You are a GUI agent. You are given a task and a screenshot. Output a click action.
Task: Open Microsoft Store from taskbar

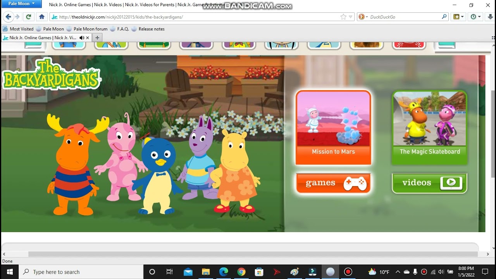(x=259, y=272)
